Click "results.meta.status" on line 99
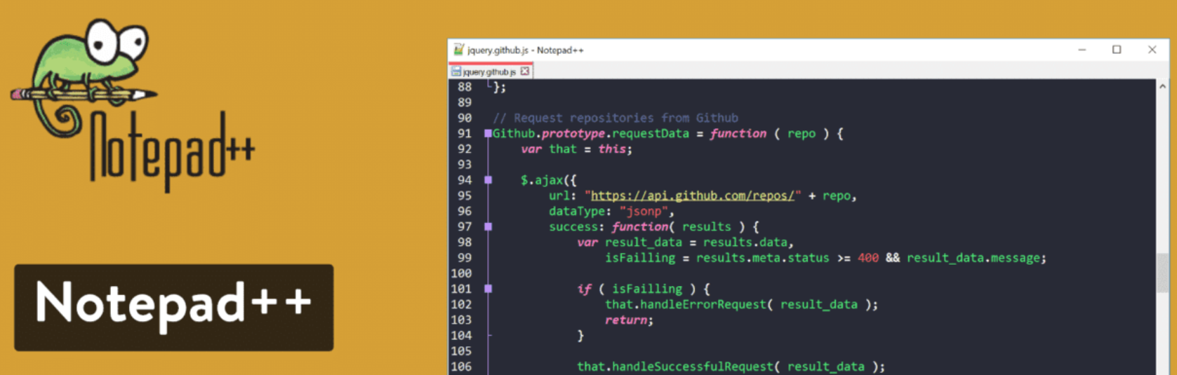 coord(763,258)
